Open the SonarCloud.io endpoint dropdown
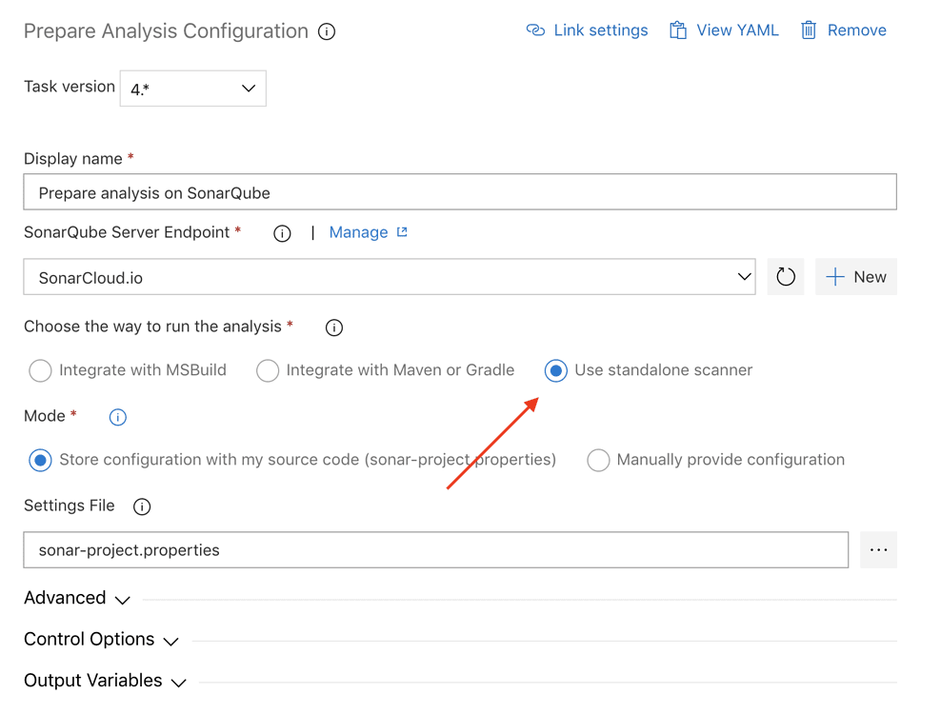This screenshot has height=714, width=941. pyautogui.click(x=389, y=277)
